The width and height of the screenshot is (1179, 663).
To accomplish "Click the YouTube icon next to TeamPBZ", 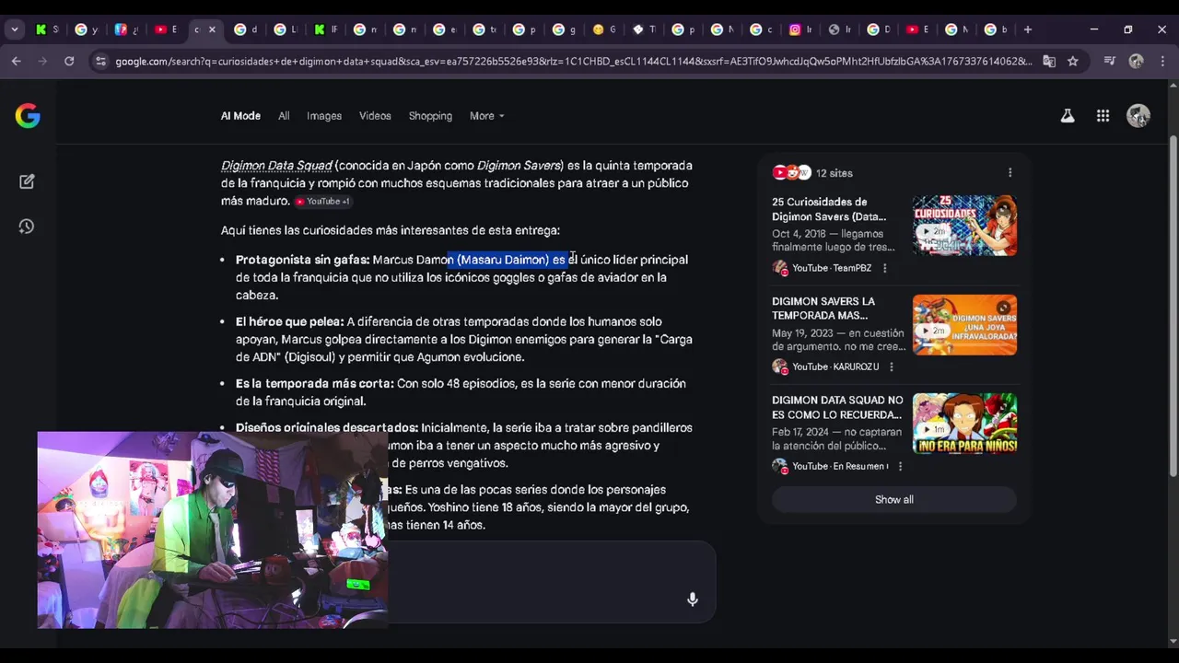I will coord(780,268).
